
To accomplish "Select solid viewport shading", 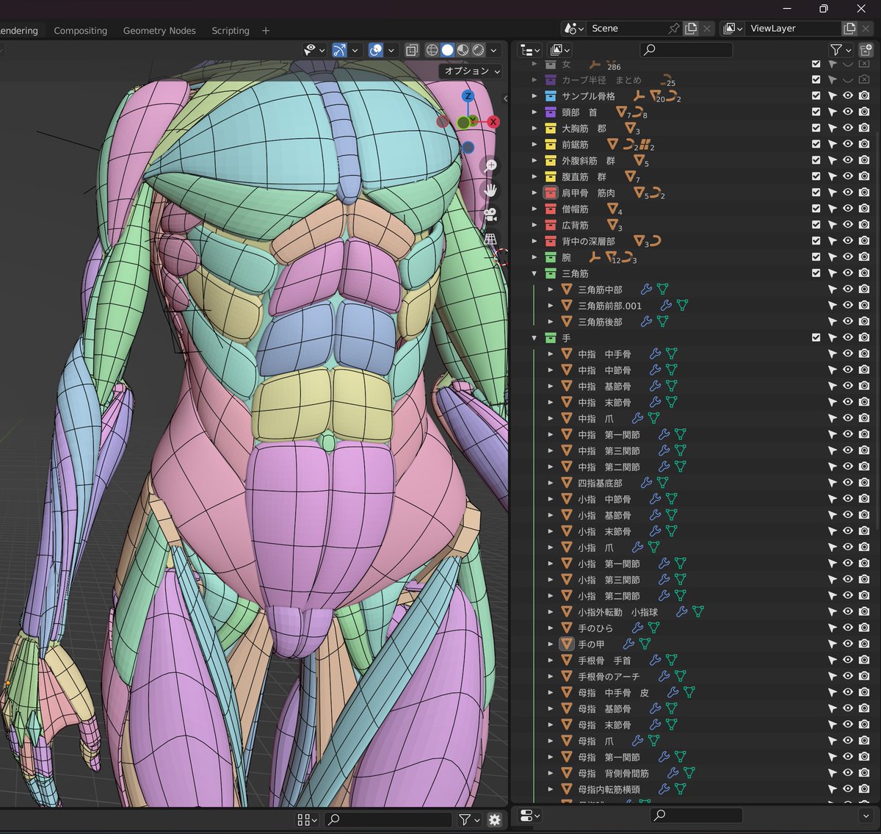I will click(x=447, y=50).
